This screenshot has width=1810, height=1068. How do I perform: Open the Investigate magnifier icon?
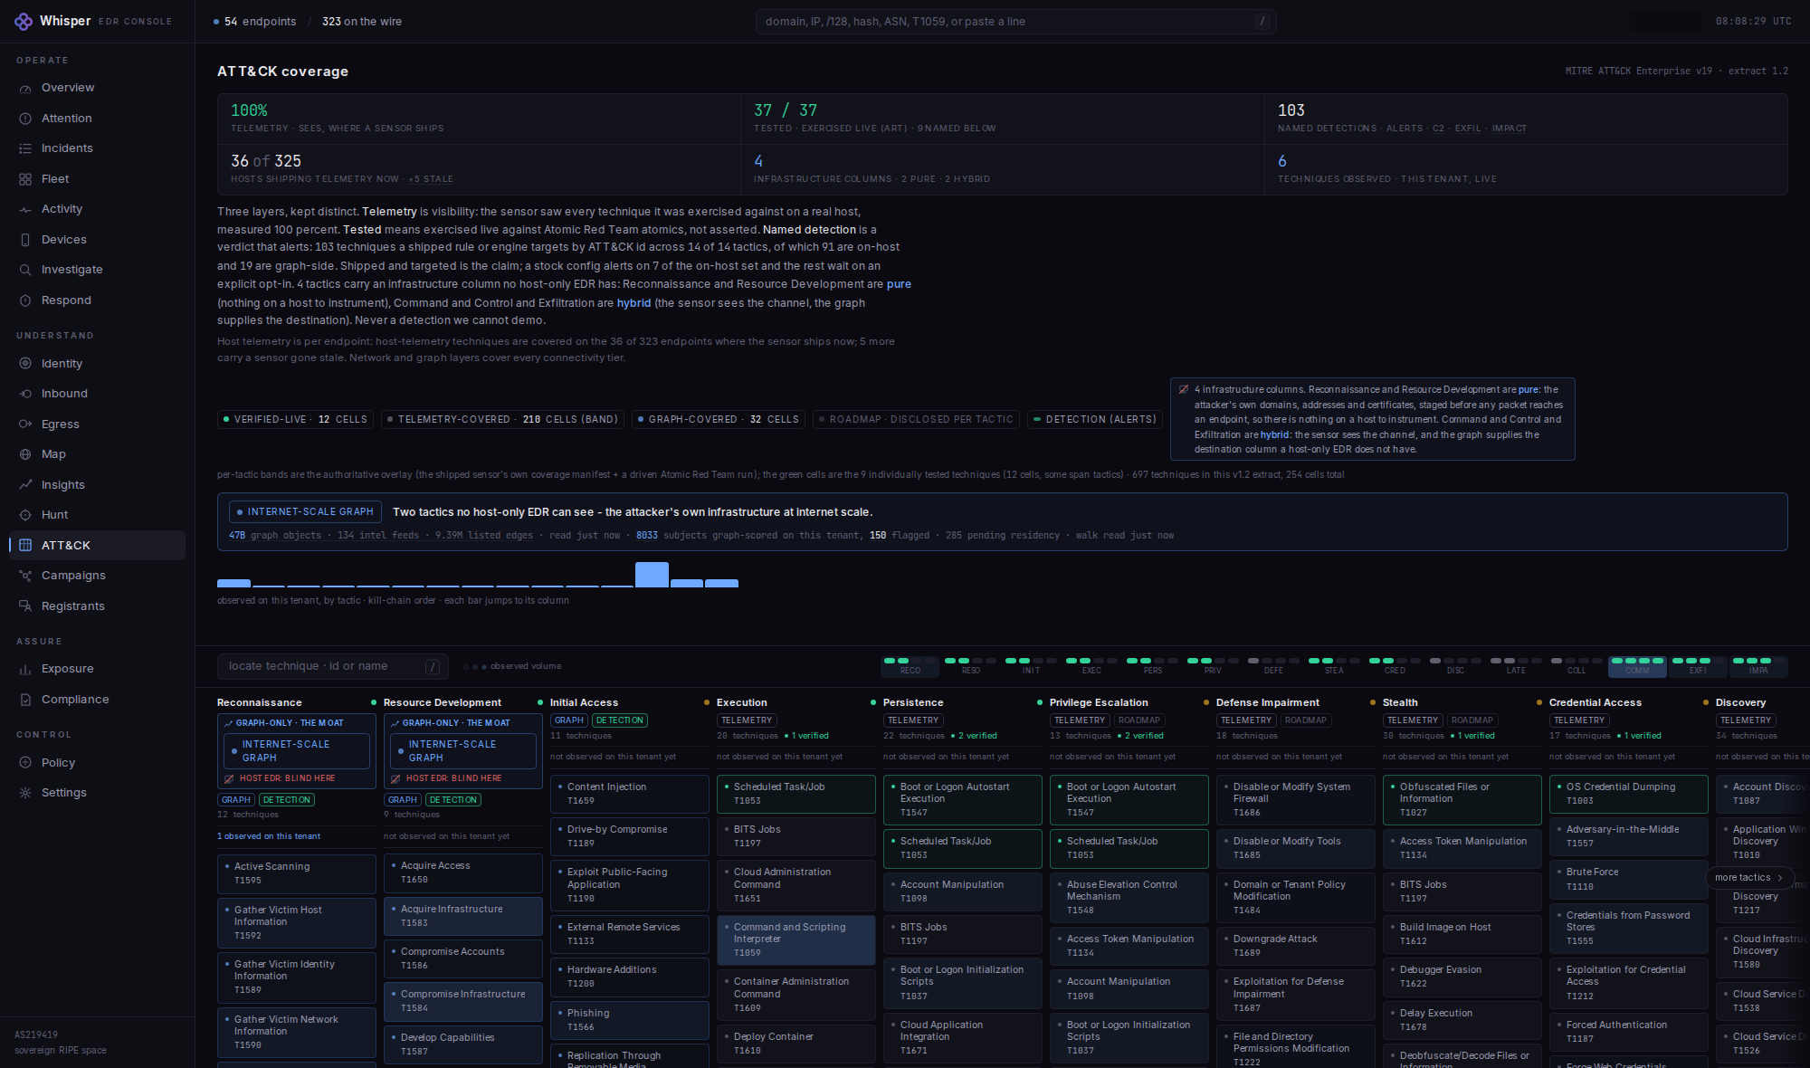coord(25,270)
